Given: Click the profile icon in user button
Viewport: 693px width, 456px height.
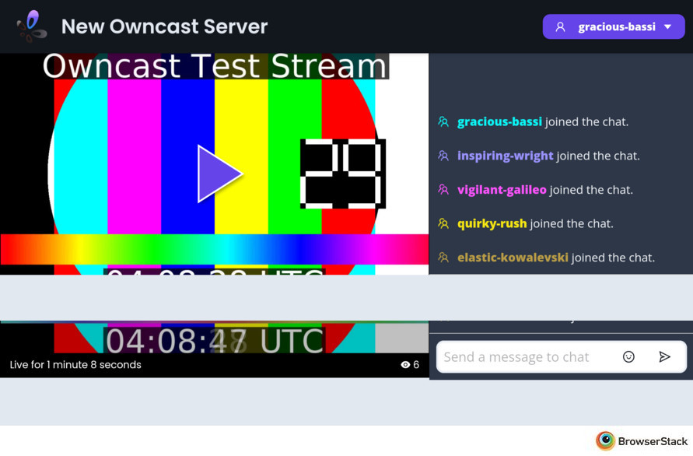Looking at the screenshot, I should (560, 26).
